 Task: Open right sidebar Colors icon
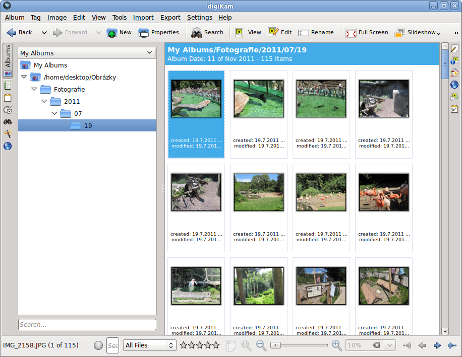[x=454, y=73]
